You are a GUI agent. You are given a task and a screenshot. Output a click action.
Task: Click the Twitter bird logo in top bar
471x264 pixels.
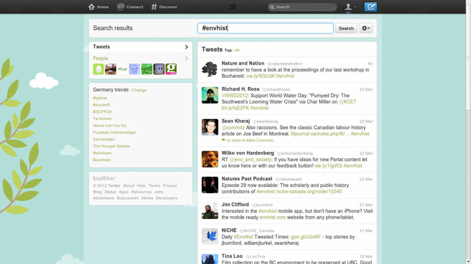pyautogui.click(x=233, y=6)
